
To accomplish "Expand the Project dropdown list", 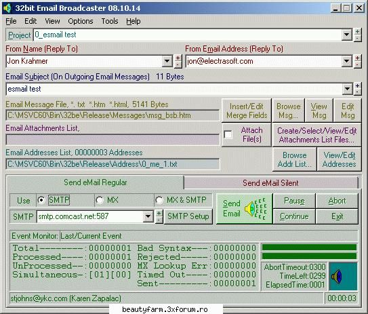I will click(x=346, y=35).
